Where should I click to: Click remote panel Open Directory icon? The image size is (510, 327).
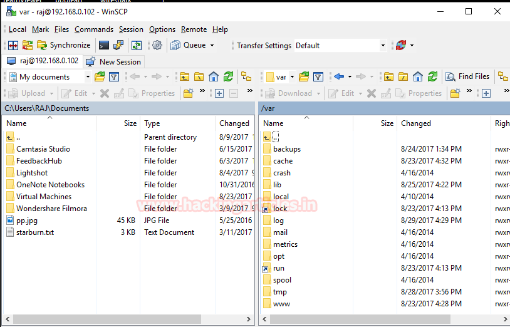coord(304,77)
